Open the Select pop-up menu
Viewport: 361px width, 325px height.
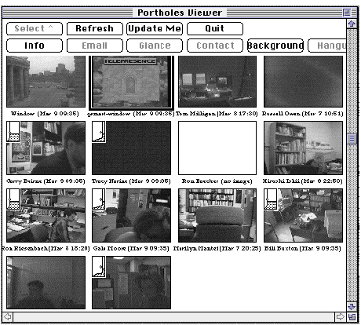[x=35, y=28]
